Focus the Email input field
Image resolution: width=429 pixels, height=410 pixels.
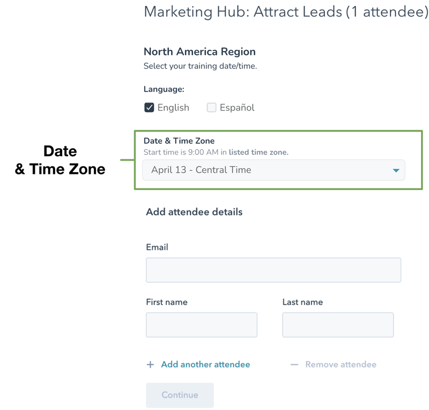[273, 270]
